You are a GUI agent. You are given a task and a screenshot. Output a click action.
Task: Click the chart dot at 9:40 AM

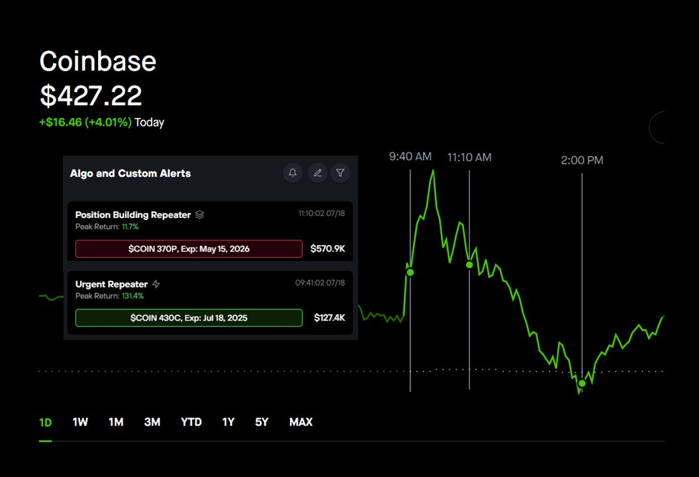click(x=410, y=272)
